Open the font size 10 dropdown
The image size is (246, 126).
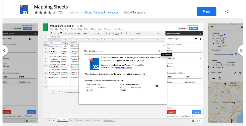[100, 33]
